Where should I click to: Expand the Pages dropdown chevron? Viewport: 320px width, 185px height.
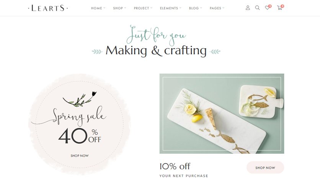(x=223, y=8)
